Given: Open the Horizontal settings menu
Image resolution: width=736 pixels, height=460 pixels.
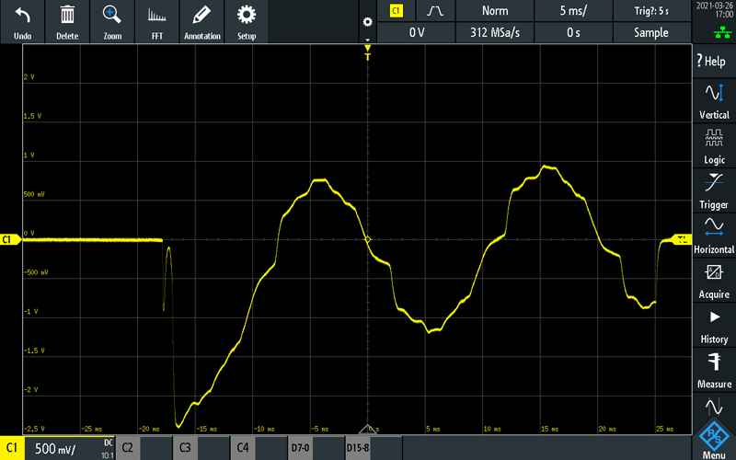Looking at the screenshot, I should [714, 236].
